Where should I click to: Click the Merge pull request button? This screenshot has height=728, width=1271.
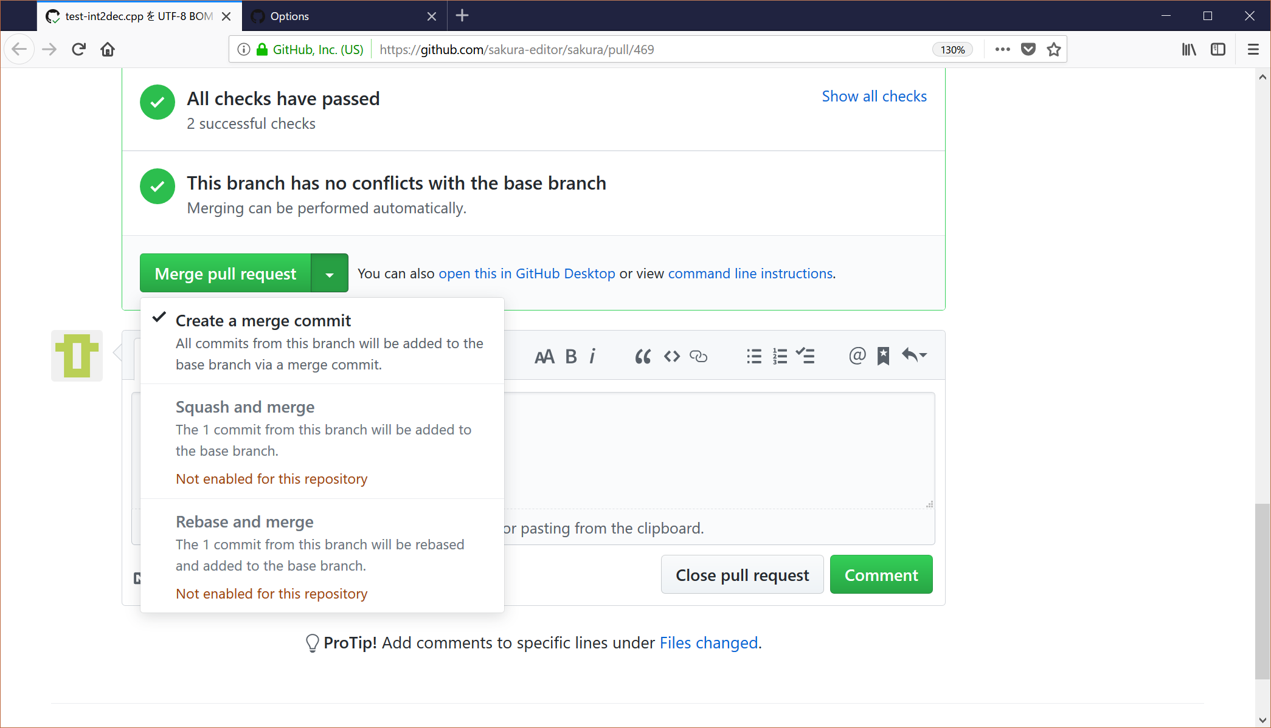224,273
